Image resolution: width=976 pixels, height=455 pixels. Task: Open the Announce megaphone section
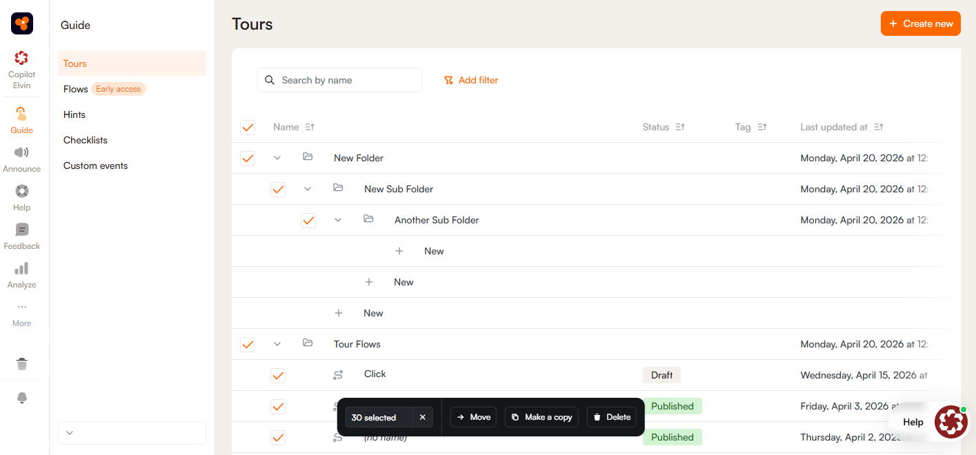[21, 153]
